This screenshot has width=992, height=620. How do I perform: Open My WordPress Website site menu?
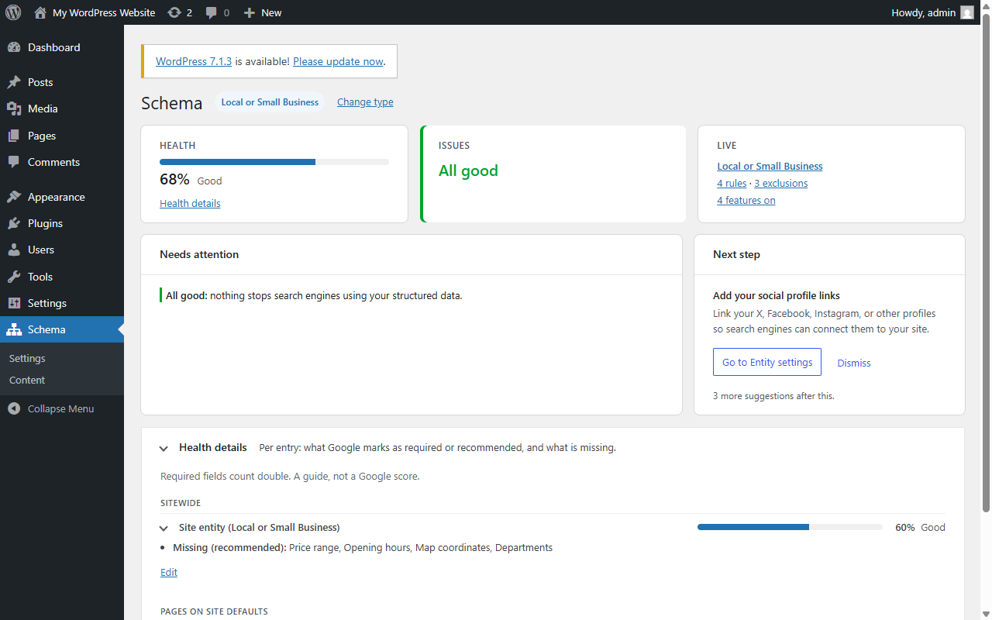click(x=95, y=12)
